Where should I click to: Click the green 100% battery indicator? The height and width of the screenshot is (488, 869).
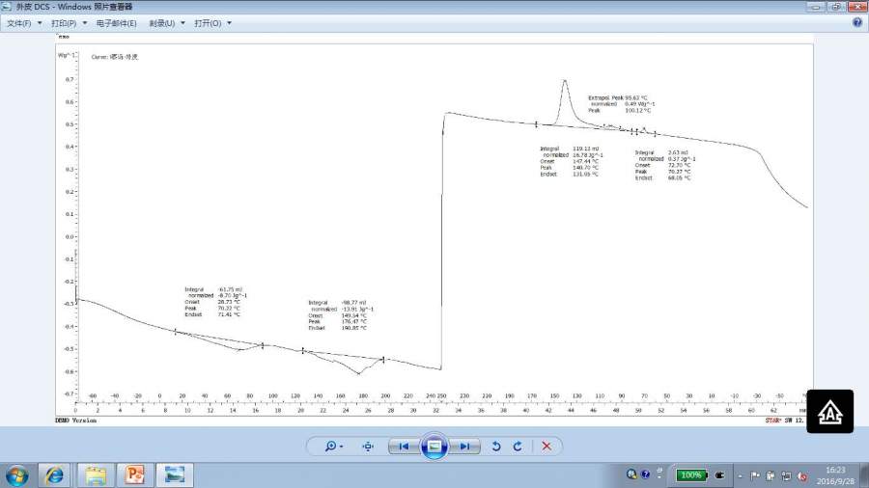[x=690, y=474]
